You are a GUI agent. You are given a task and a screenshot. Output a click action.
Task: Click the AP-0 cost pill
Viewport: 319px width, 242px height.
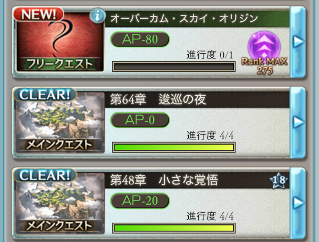pos(140,120)
